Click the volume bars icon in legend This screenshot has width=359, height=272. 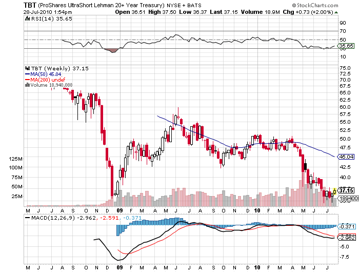point(28,85)
